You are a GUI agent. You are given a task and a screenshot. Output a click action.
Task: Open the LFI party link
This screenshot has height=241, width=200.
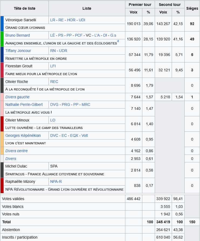pyautogui.click(x=53, y=66)
